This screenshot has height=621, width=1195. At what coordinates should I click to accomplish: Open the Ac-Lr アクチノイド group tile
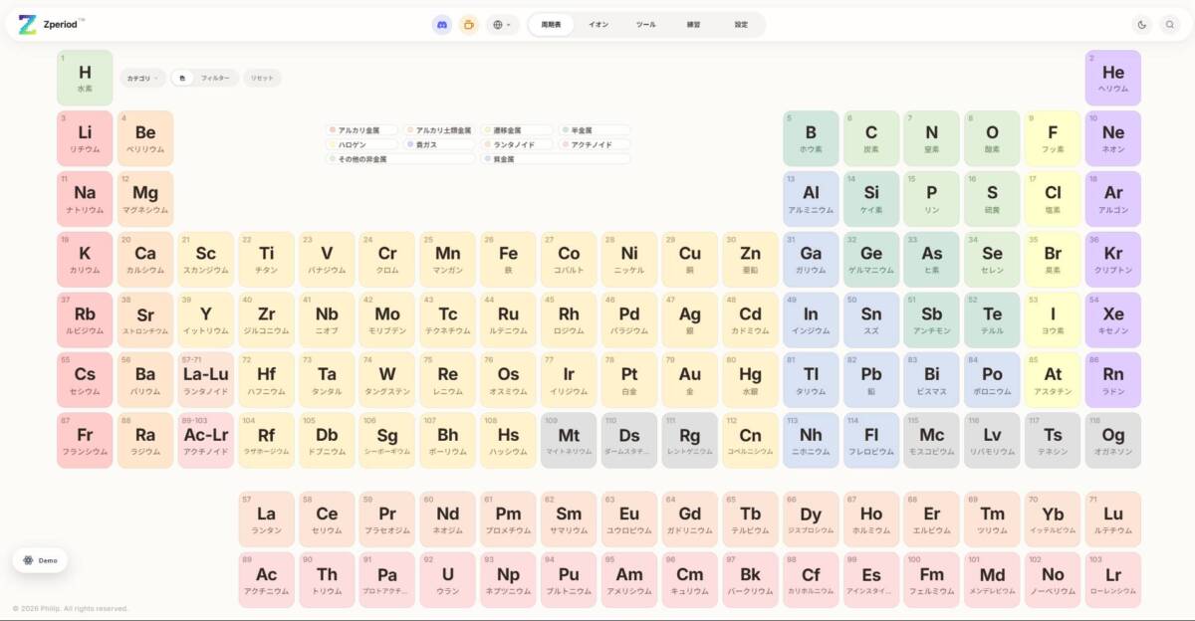(206, 441)
